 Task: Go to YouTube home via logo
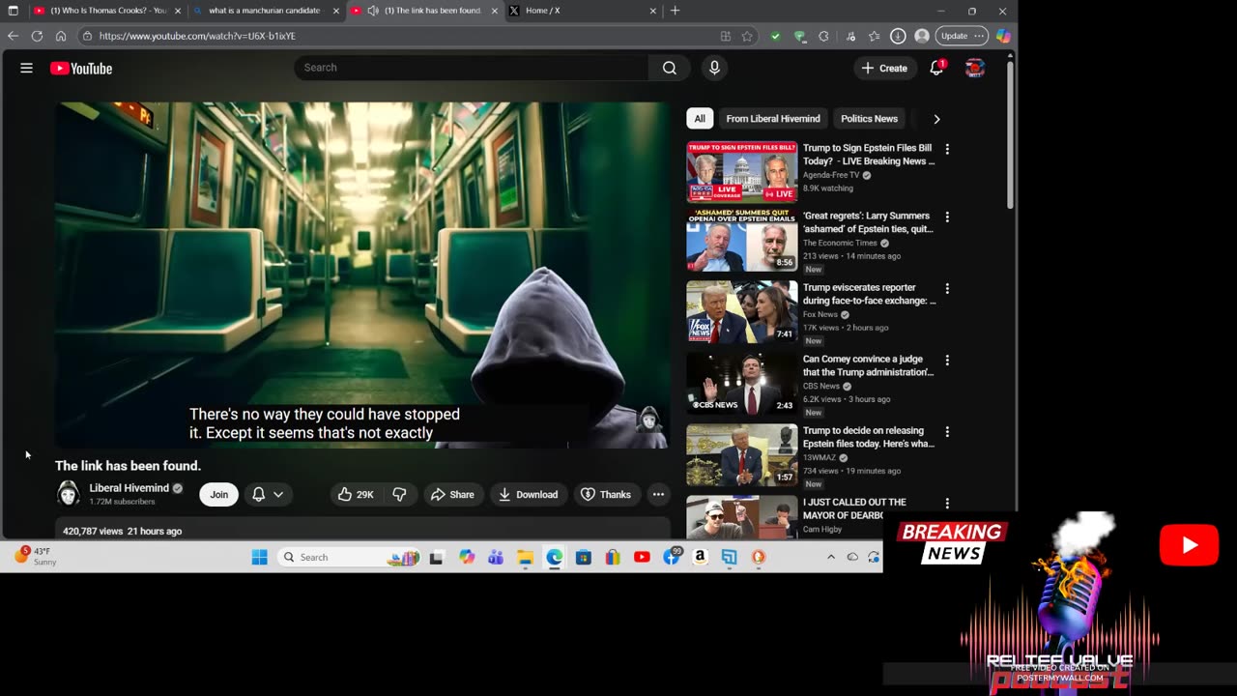pyautogui.click(x=81, y=69)
